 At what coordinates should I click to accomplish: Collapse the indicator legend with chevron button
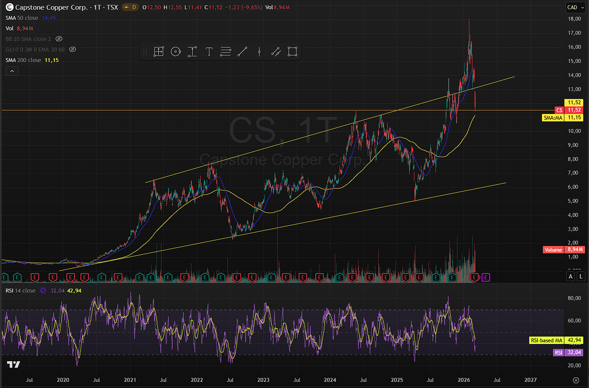click(x=12, y=71)
